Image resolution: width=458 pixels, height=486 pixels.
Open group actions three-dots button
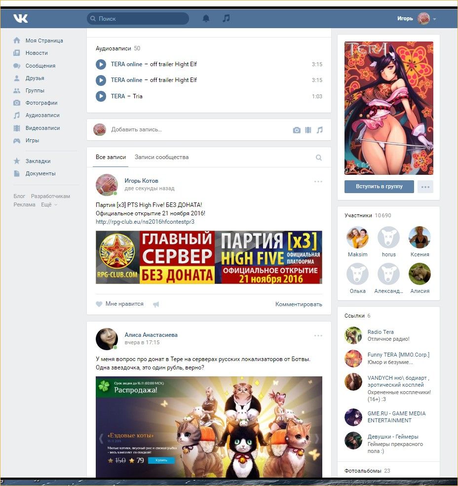click(425, 187)
